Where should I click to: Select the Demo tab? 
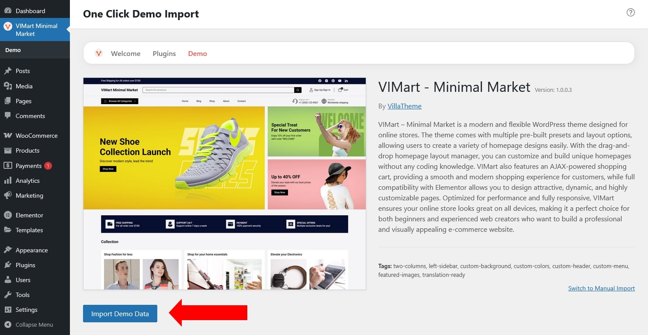point(198,53)
